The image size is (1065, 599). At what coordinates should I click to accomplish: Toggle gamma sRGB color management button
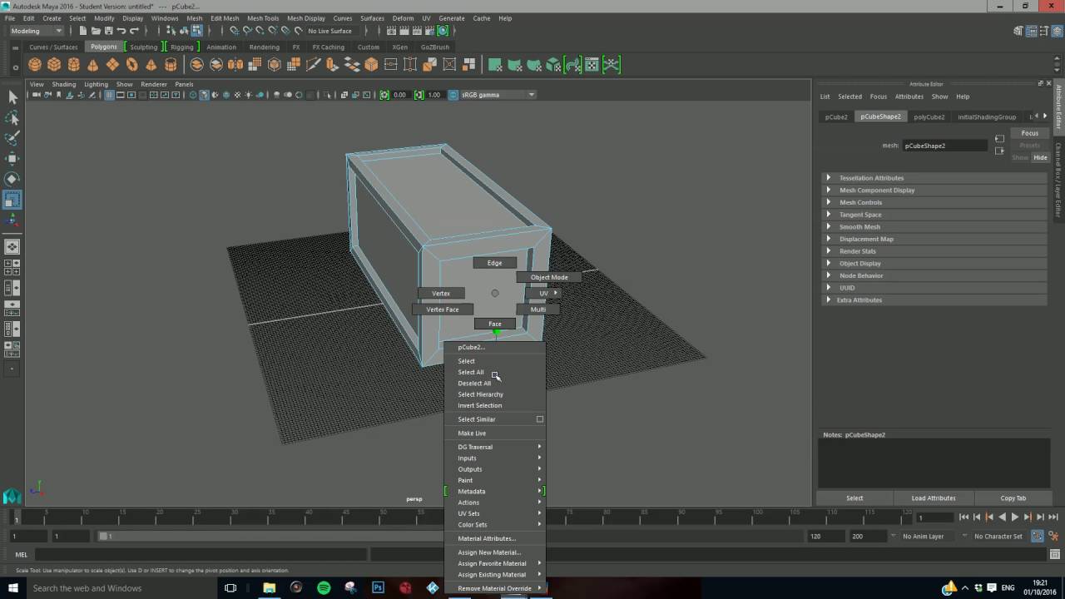453,95
